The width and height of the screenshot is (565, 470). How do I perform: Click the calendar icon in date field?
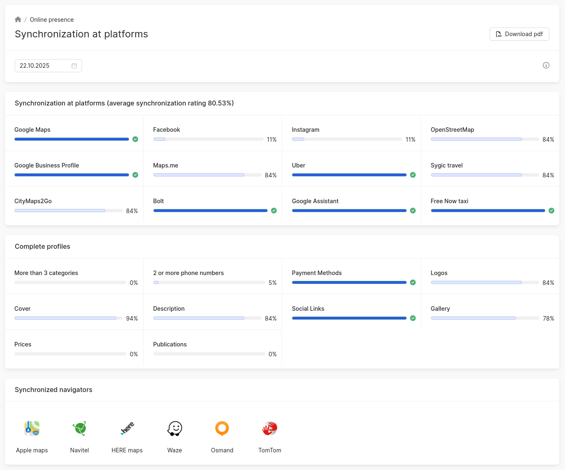(x=74, y=66)
